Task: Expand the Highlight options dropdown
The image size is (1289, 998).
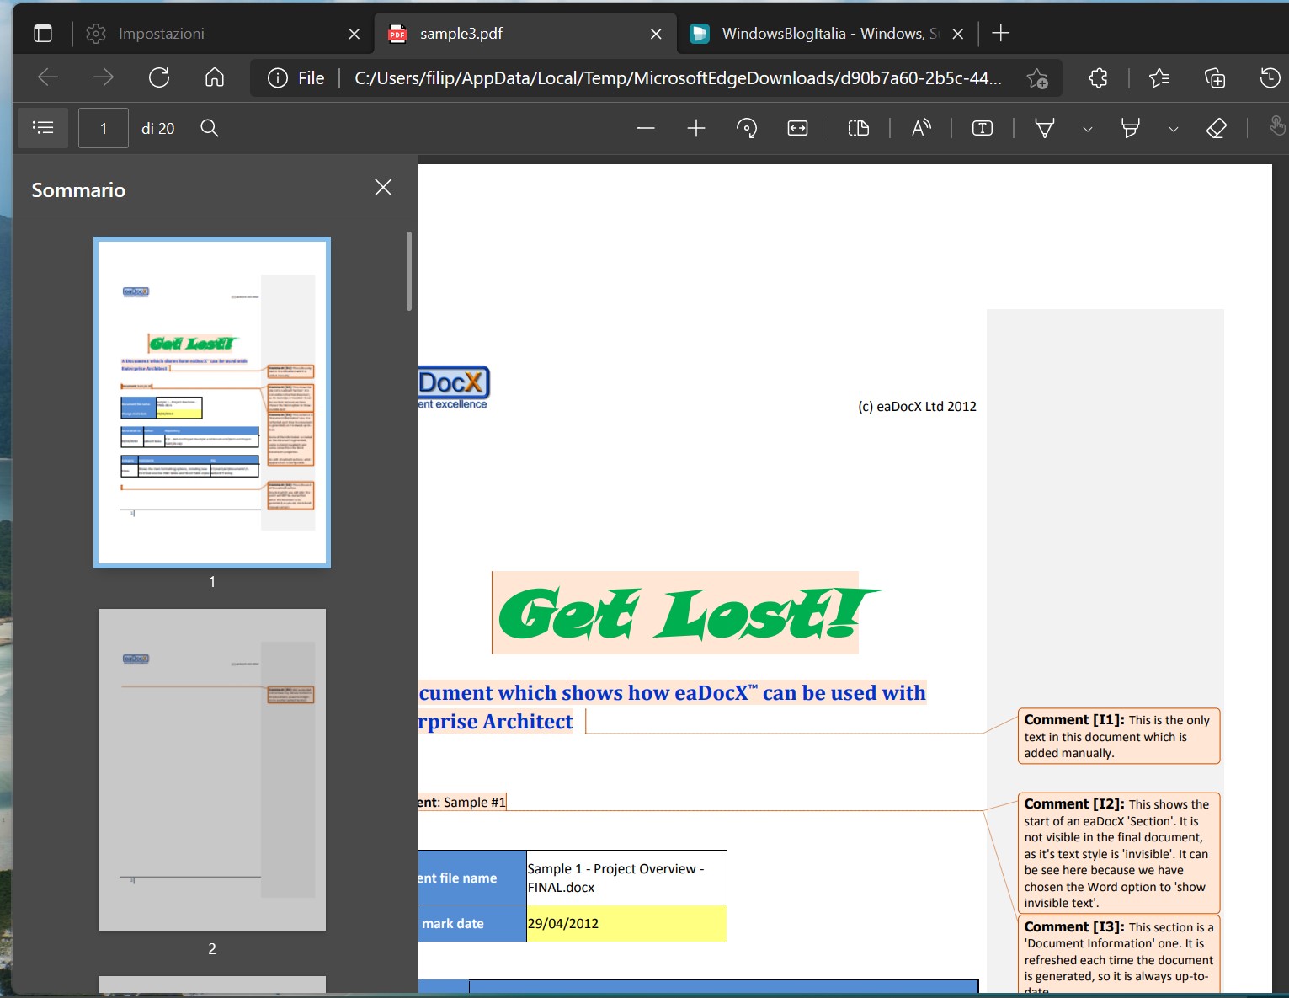Action: point(1174,129)
